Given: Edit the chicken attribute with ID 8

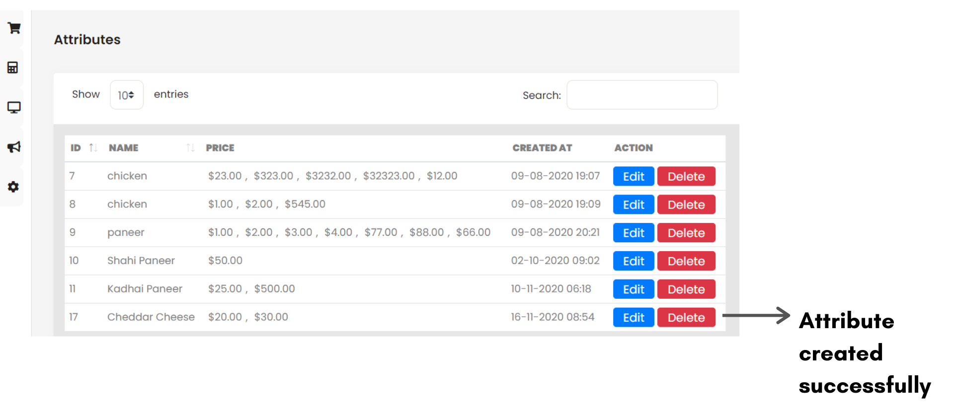Looking at the screenshot, I should coord(633,205).
